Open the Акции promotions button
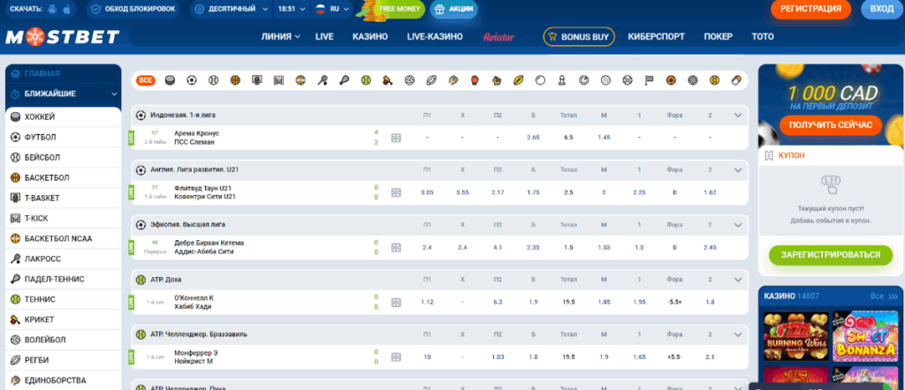This screenshot has width=905, height=390. click(454, 9)
